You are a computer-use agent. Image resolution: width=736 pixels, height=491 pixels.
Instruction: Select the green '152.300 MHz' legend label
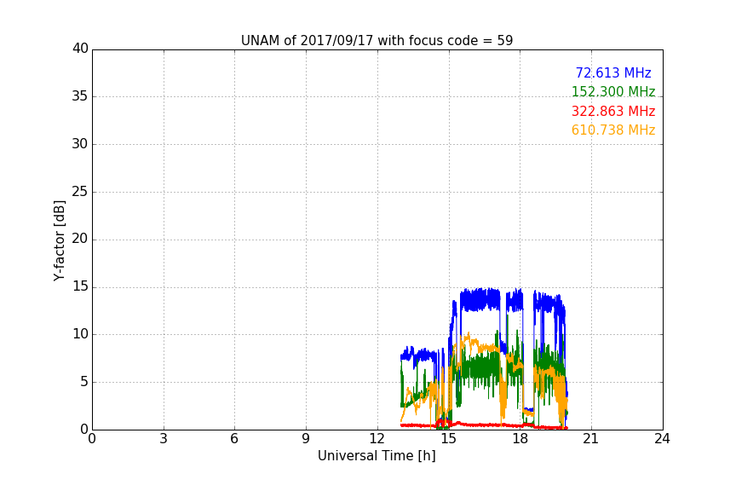[x=613, y=91]
